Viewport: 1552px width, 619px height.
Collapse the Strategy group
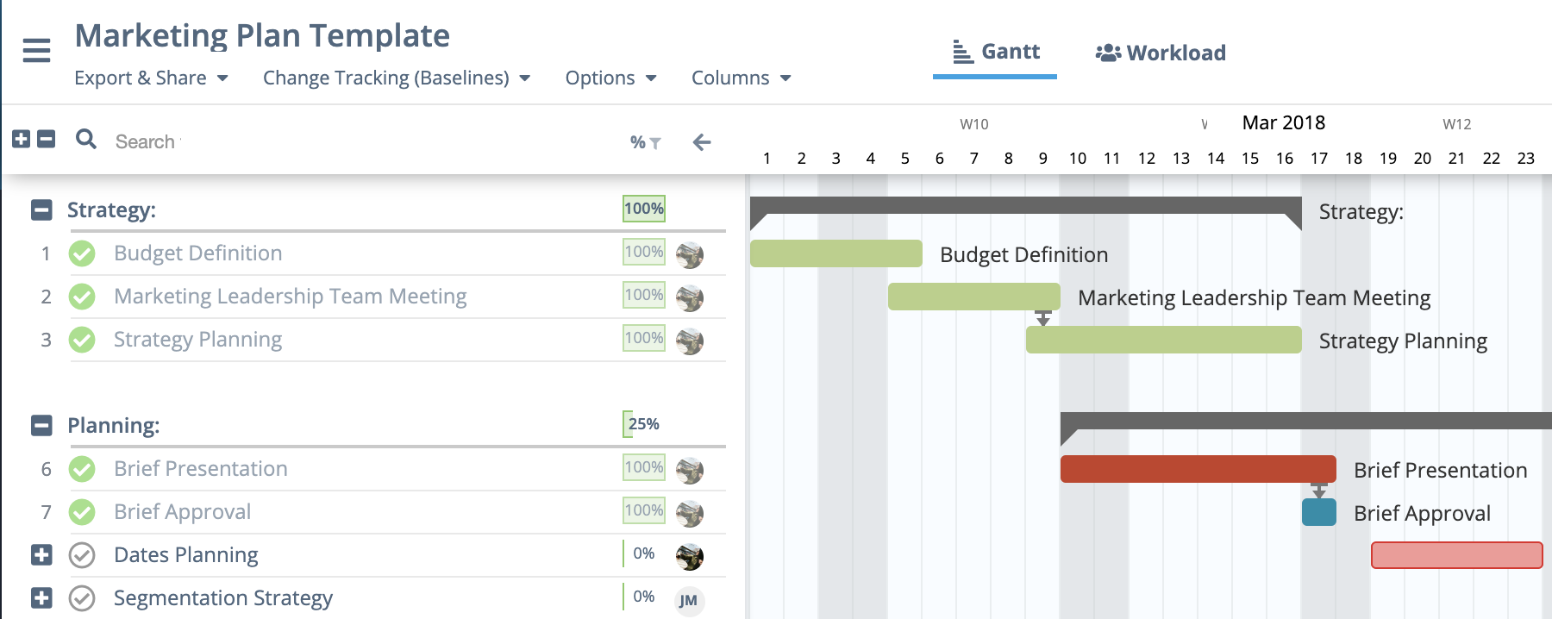[x=41, y=209]
